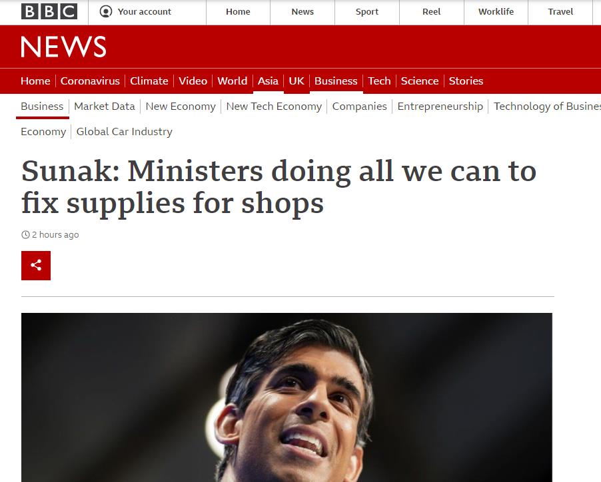This screenshot has width=601, height=482.
Task: Click the BBC NEWS banner logo
Action: tap(63, 47)
